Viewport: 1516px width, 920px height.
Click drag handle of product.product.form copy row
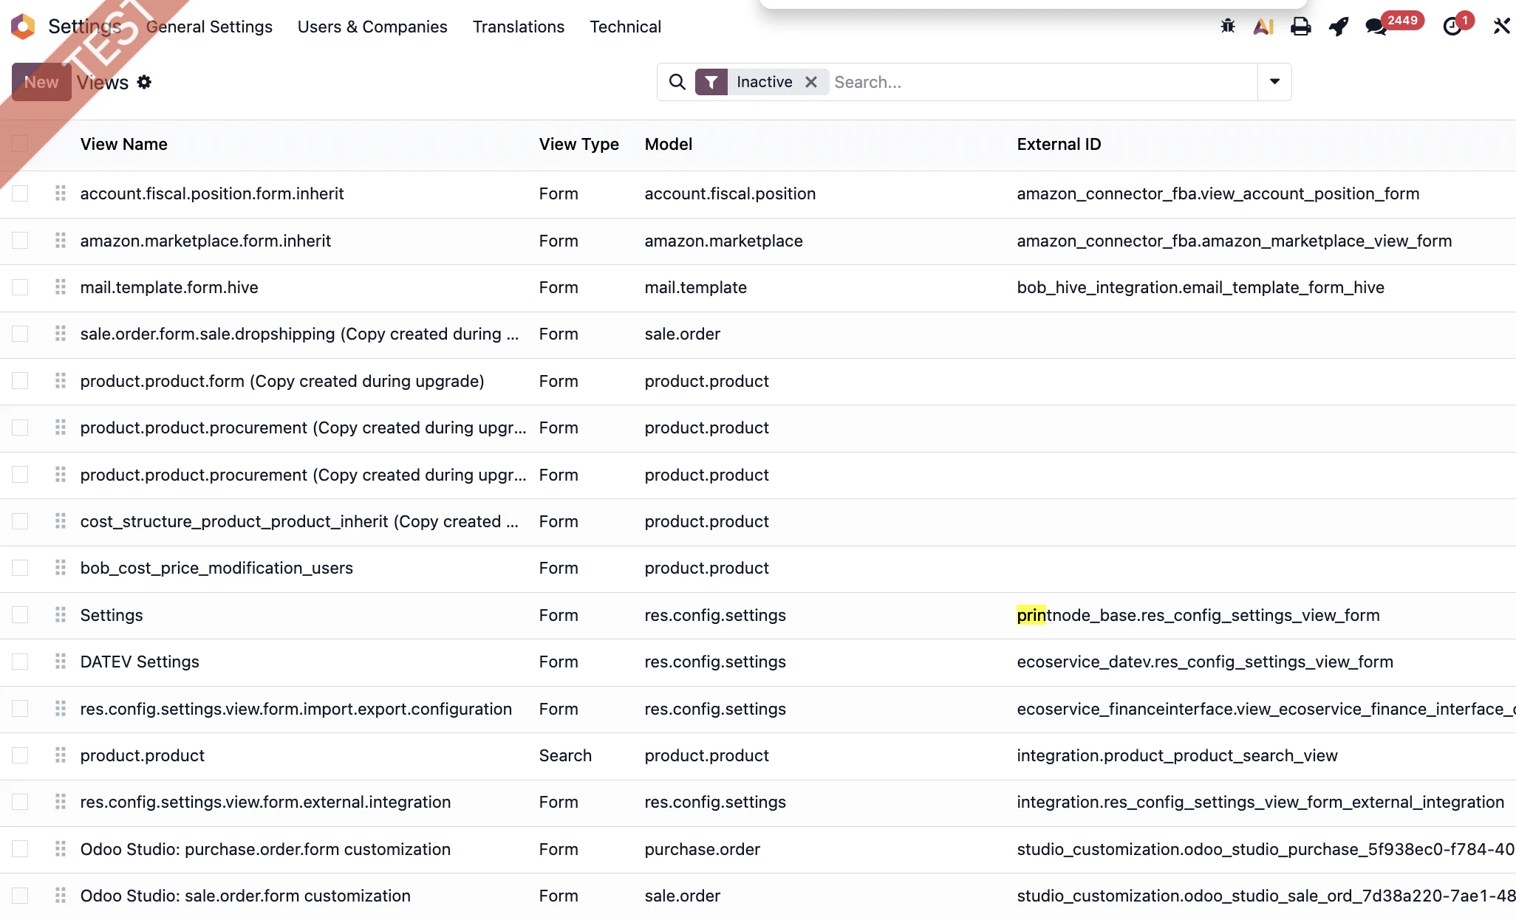coord(61,381)
